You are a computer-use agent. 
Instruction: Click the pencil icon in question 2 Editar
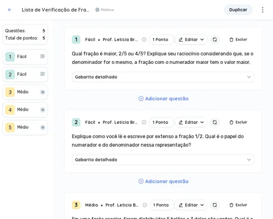point(181,122)
